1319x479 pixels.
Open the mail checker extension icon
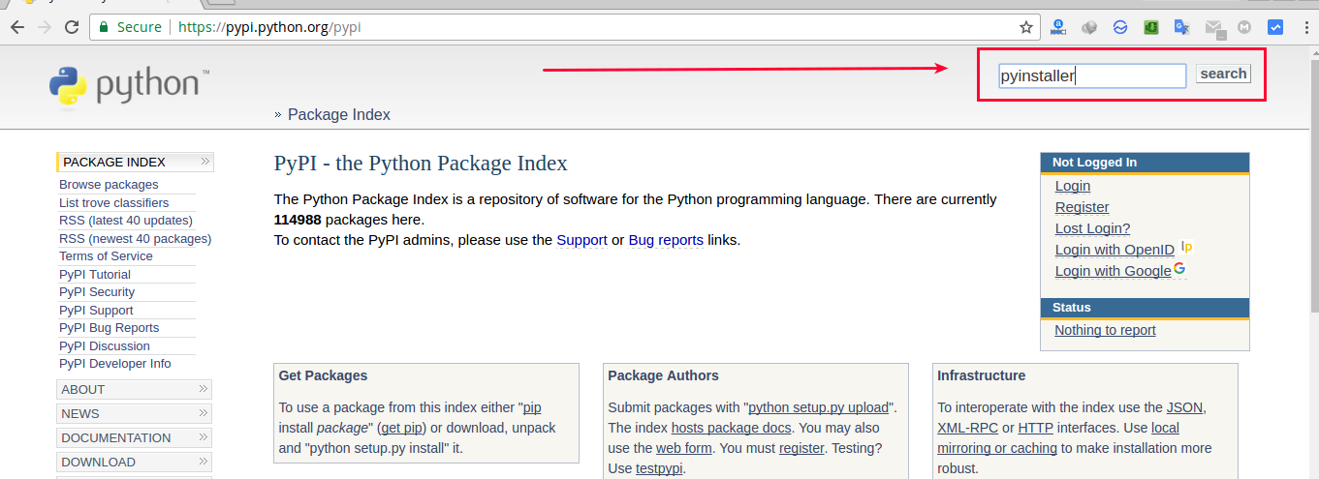coord(1213,28)
